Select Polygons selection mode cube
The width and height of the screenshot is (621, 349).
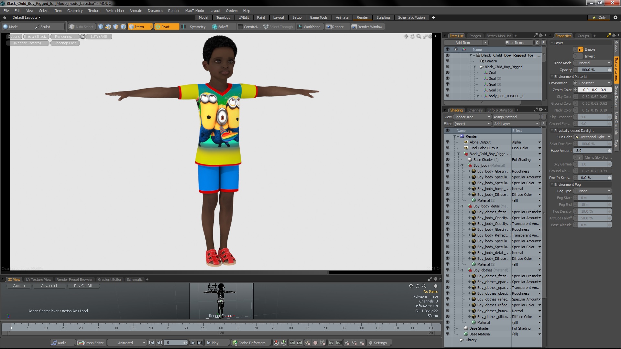116,27
